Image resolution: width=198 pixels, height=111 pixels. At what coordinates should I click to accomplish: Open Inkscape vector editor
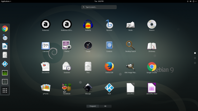(88, 89)
